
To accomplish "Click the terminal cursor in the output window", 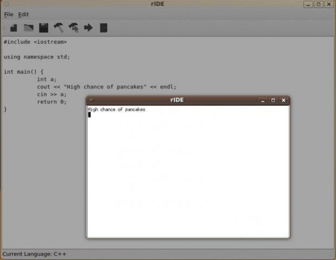I will (90, 115).
